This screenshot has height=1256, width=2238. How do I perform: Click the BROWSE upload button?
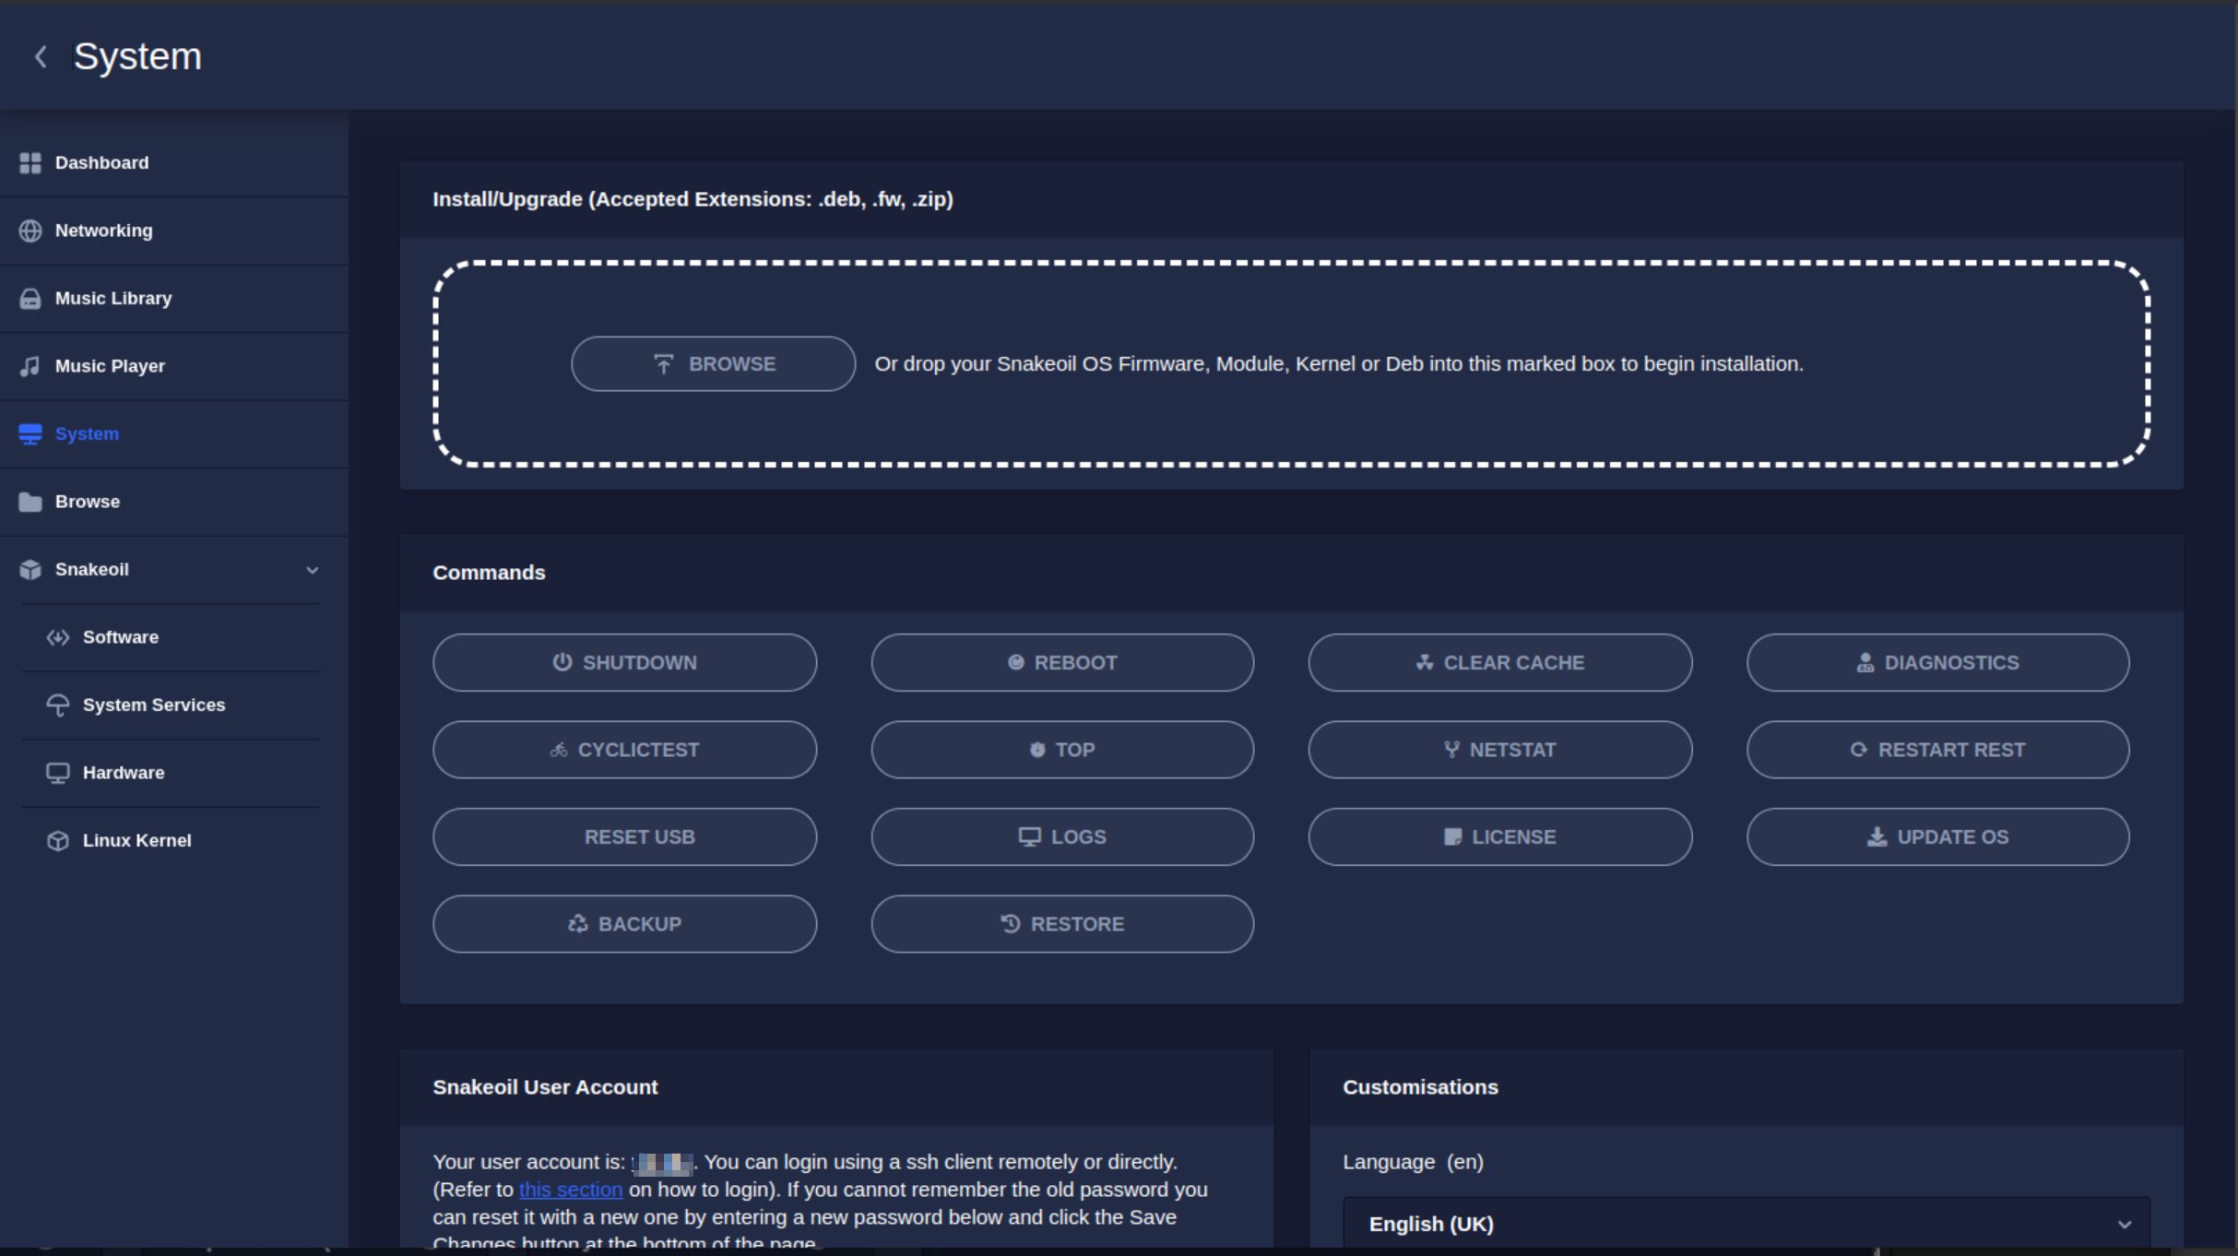coord(713,363)
